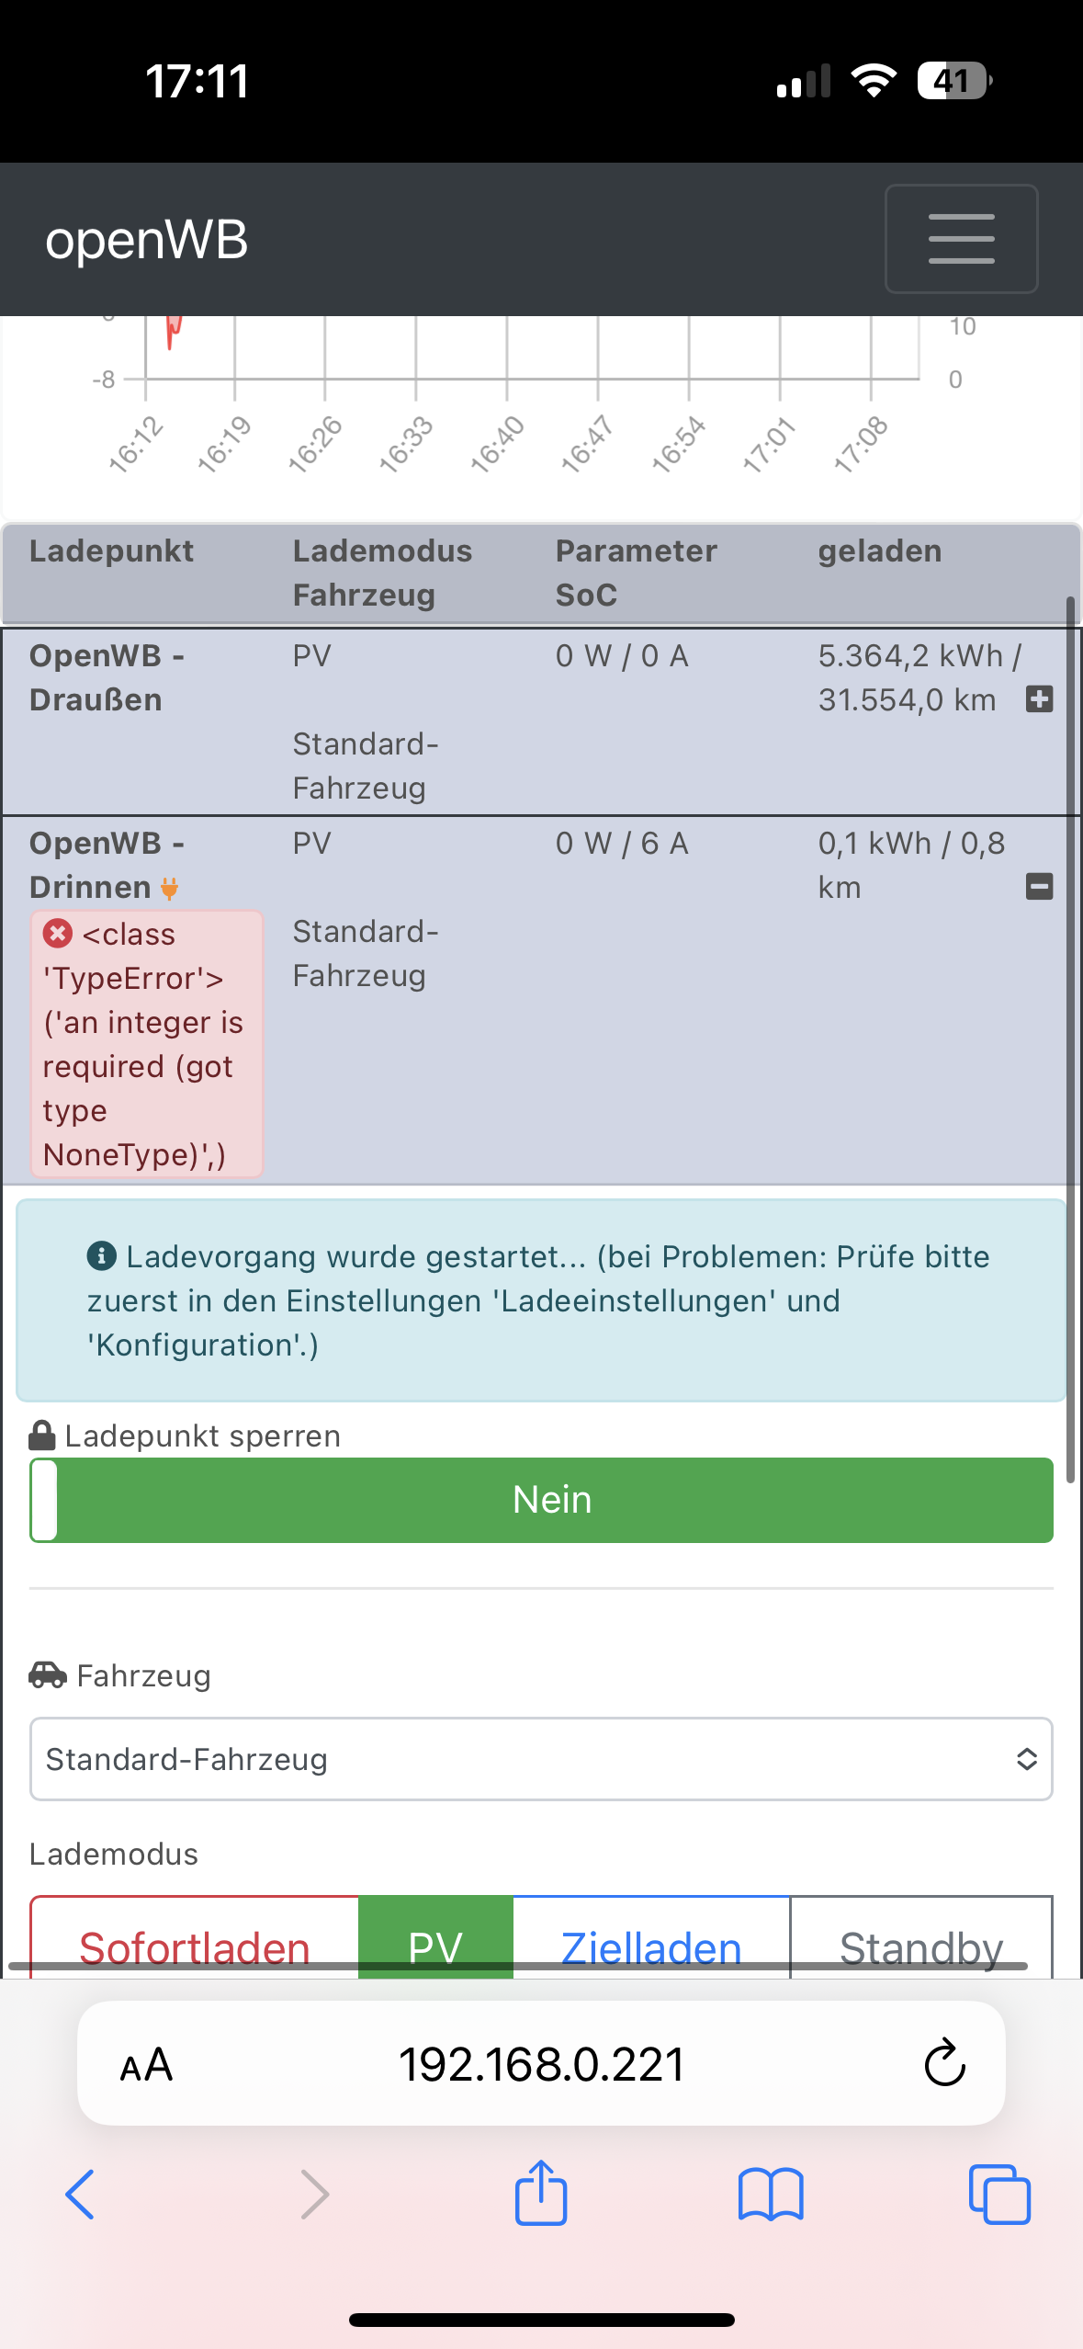Image resolution: width=1083 pixels, height=2349 pixels.
Task: Select the Sofortladen charge mode
Action: tap(195, 1939)
